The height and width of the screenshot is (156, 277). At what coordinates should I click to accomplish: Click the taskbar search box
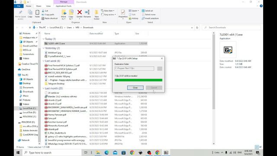(52, 153)
